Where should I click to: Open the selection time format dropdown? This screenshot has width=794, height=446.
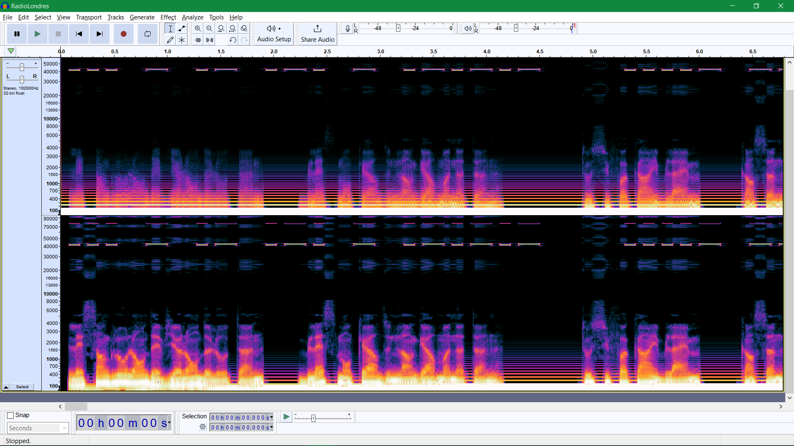[x=271, y=417]
